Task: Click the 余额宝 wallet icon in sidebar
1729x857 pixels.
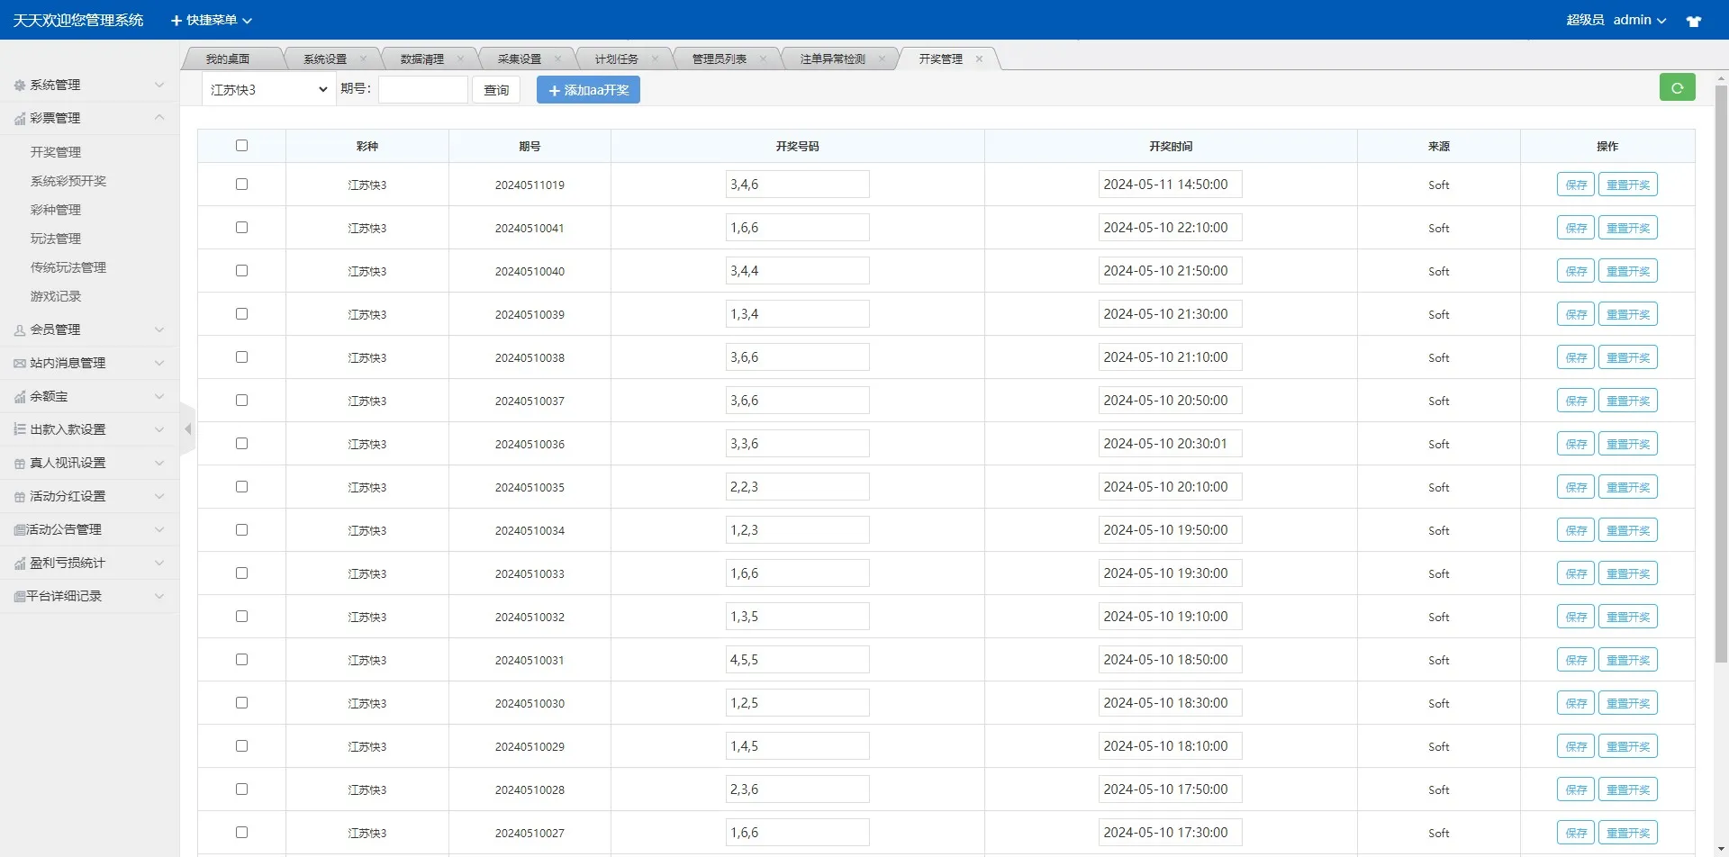Action: tap(18, 396)
